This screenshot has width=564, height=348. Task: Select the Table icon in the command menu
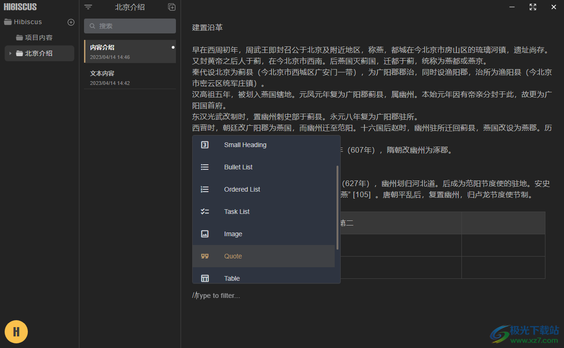coord(205,278)
